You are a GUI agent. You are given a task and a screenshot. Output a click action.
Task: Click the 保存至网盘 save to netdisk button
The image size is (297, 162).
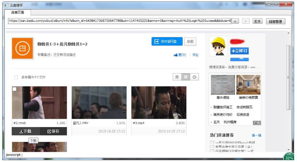(167, 42)
